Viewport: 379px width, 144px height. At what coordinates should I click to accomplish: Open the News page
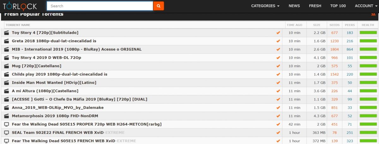294,6
